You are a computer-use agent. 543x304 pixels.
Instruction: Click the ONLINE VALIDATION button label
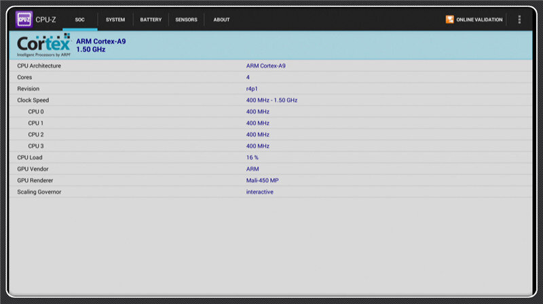(479, 20)
